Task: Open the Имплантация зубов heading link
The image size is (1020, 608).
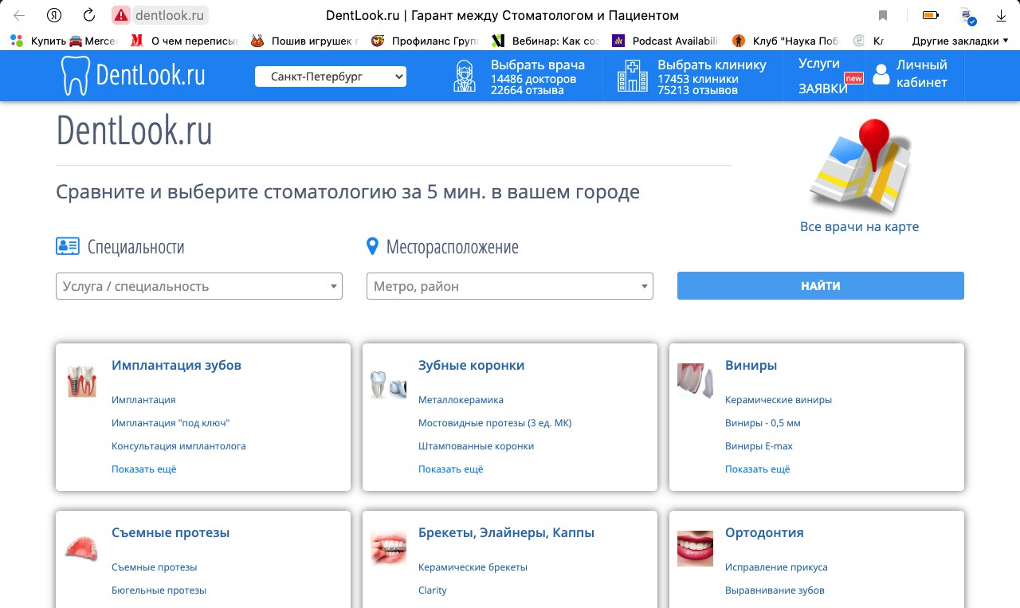Action: click(177, 366)
